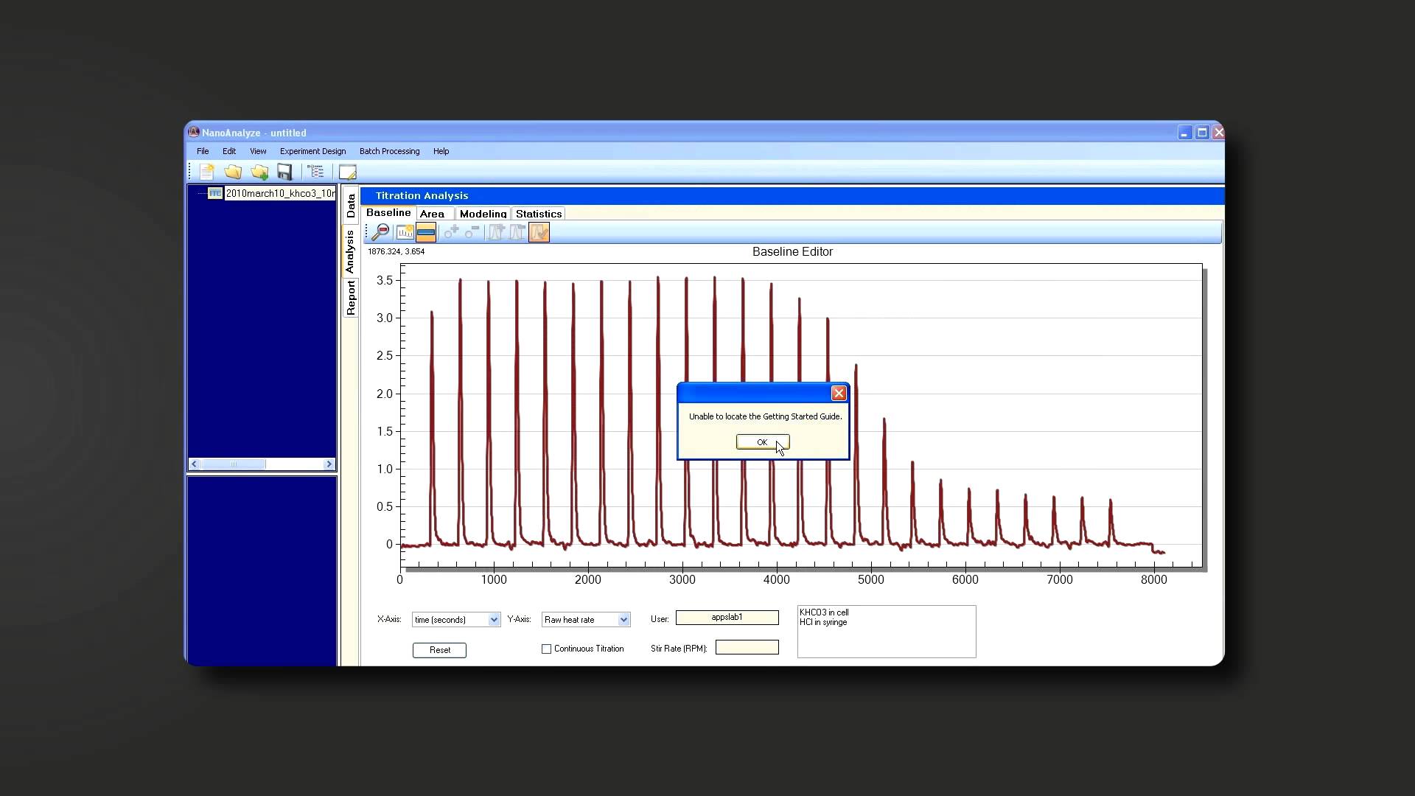Open the X-Axis time units dropdown

point(494,619)
